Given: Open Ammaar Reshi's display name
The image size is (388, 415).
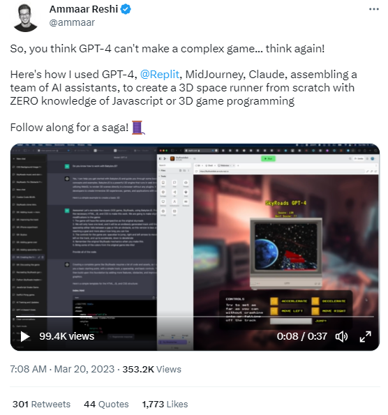Looking at the screenshot, I should coord(84,9).
